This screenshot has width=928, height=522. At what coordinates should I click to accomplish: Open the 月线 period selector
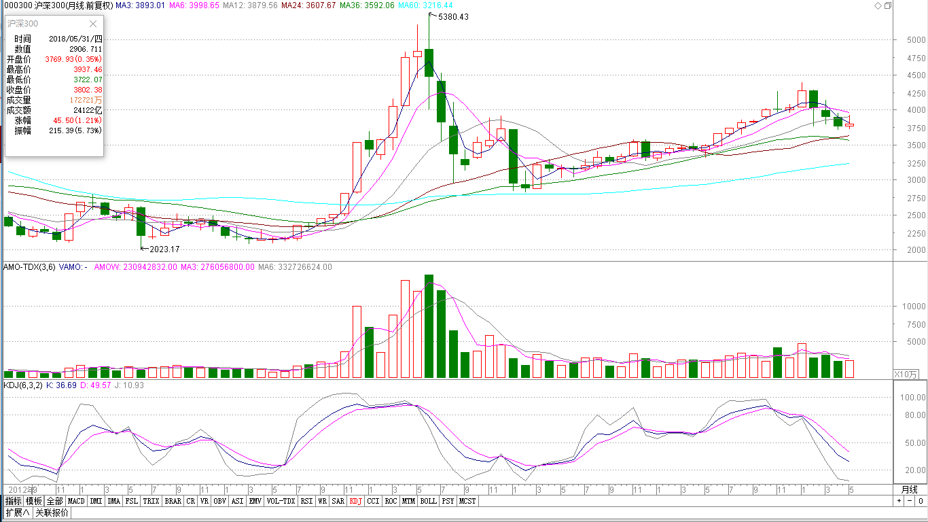click(x=909, y=489)
